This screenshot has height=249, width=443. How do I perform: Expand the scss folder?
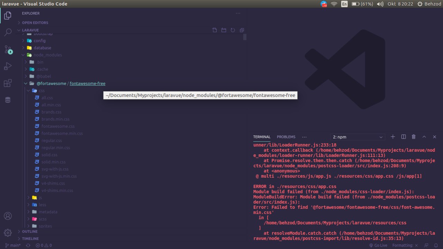43,219
